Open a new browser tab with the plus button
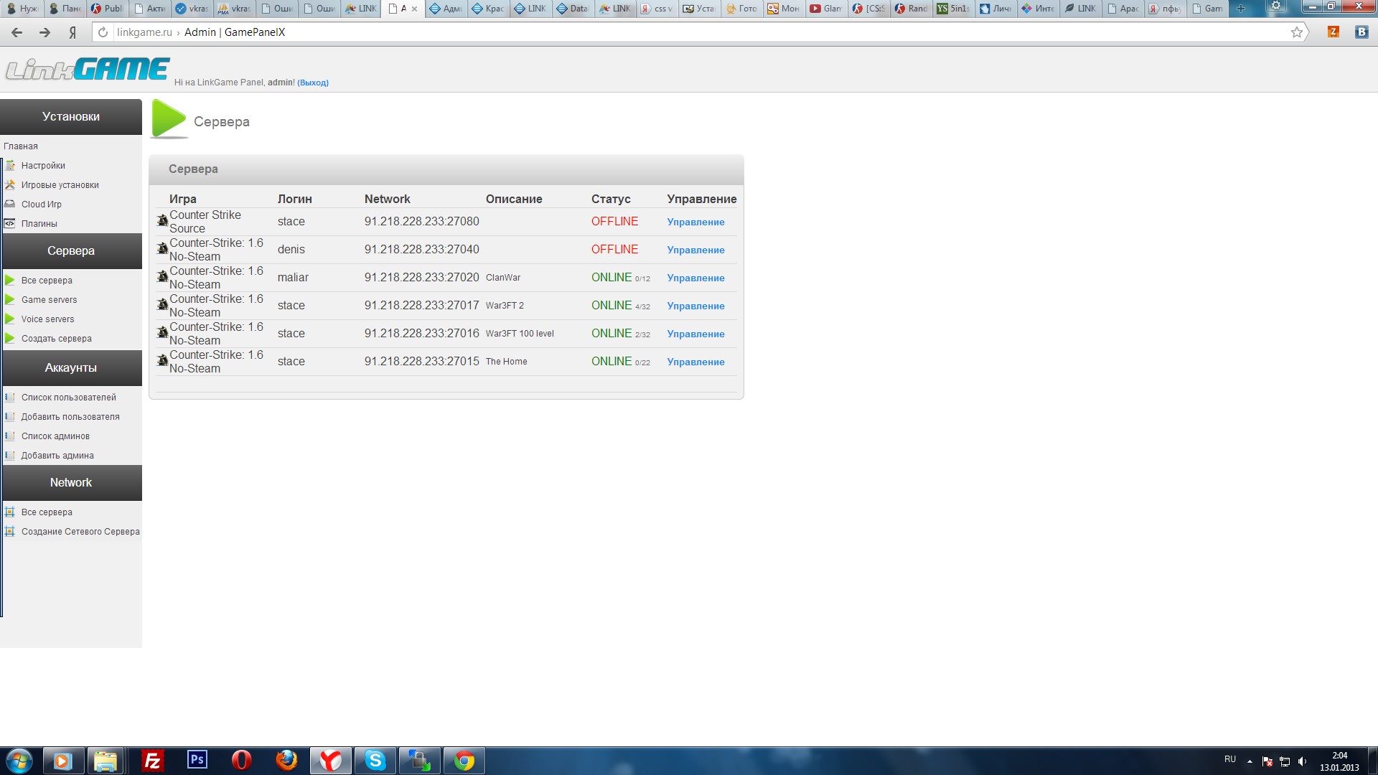Viewport: 1378px width, 775px height. click(x=1241, y=9)
